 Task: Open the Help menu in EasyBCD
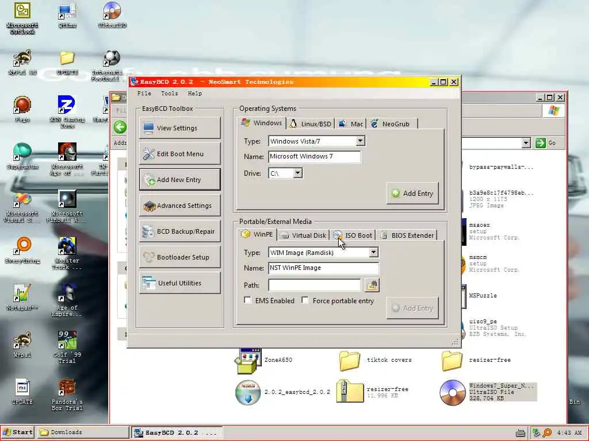[195, 94]
